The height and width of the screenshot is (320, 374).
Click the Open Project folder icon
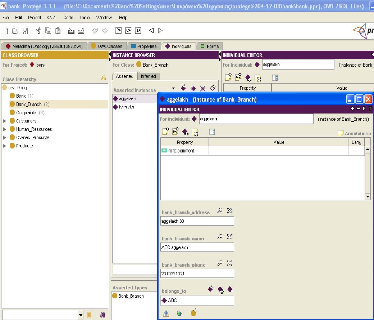15,31
